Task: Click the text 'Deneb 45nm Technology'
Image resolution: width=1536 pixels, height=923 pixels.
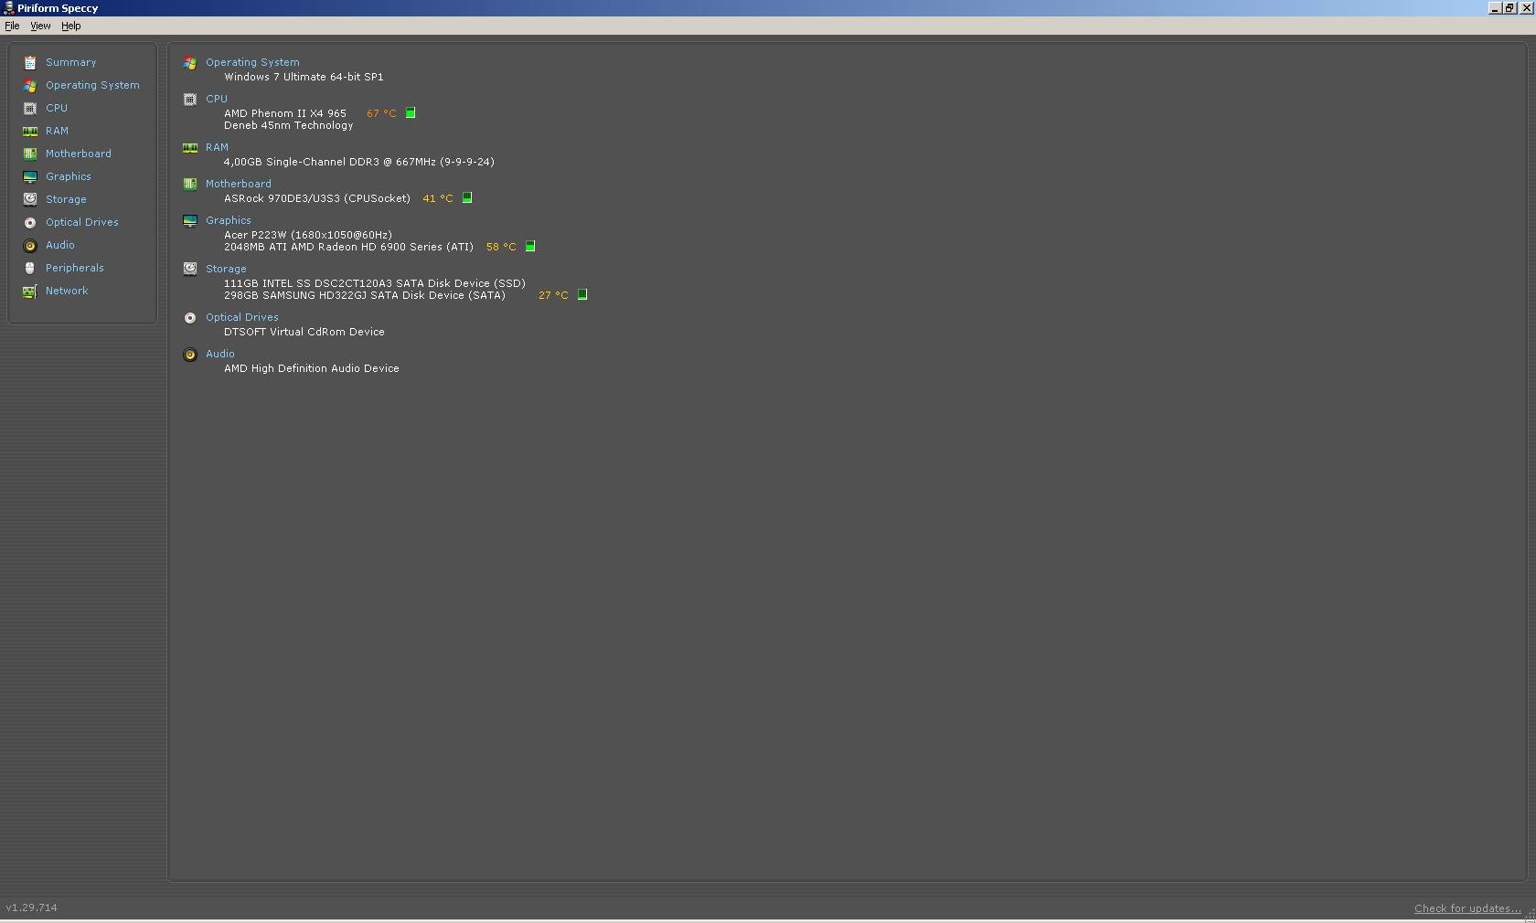Action: tap(288, 126)
